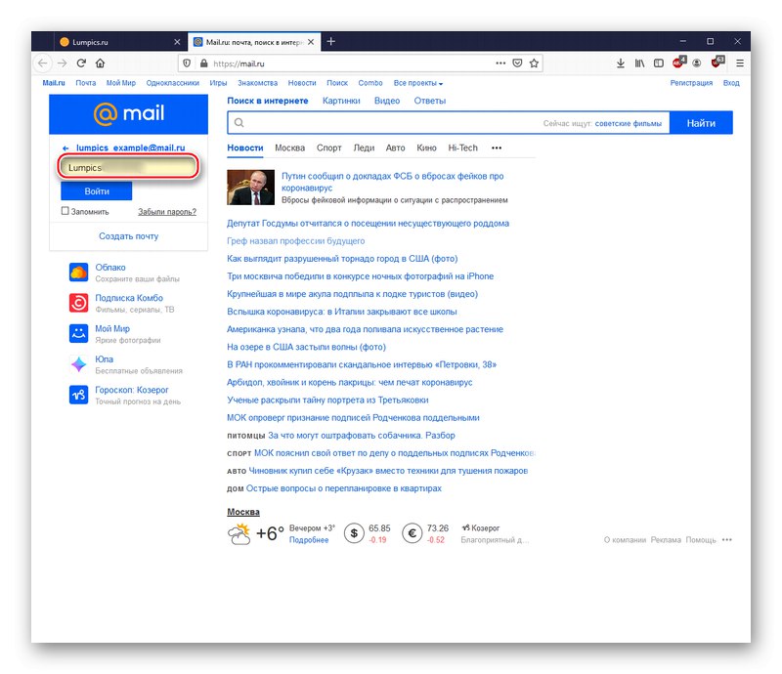The width and height of the screenshot is (782, 674).
Task: Open the red extension icon with badge
Action: pyautogui.click(x=717, y=62)
